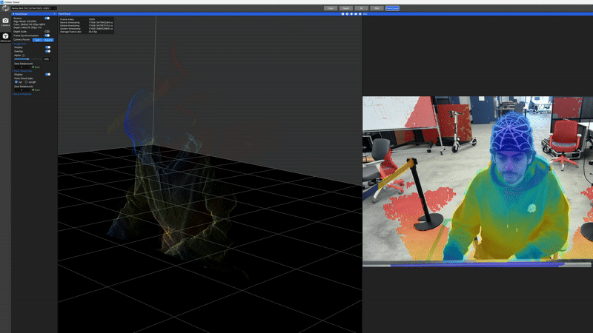Click the Orbbec Viewer title bar icon
The width and height of the screenshot is (593, 333).
click(2, 2)
